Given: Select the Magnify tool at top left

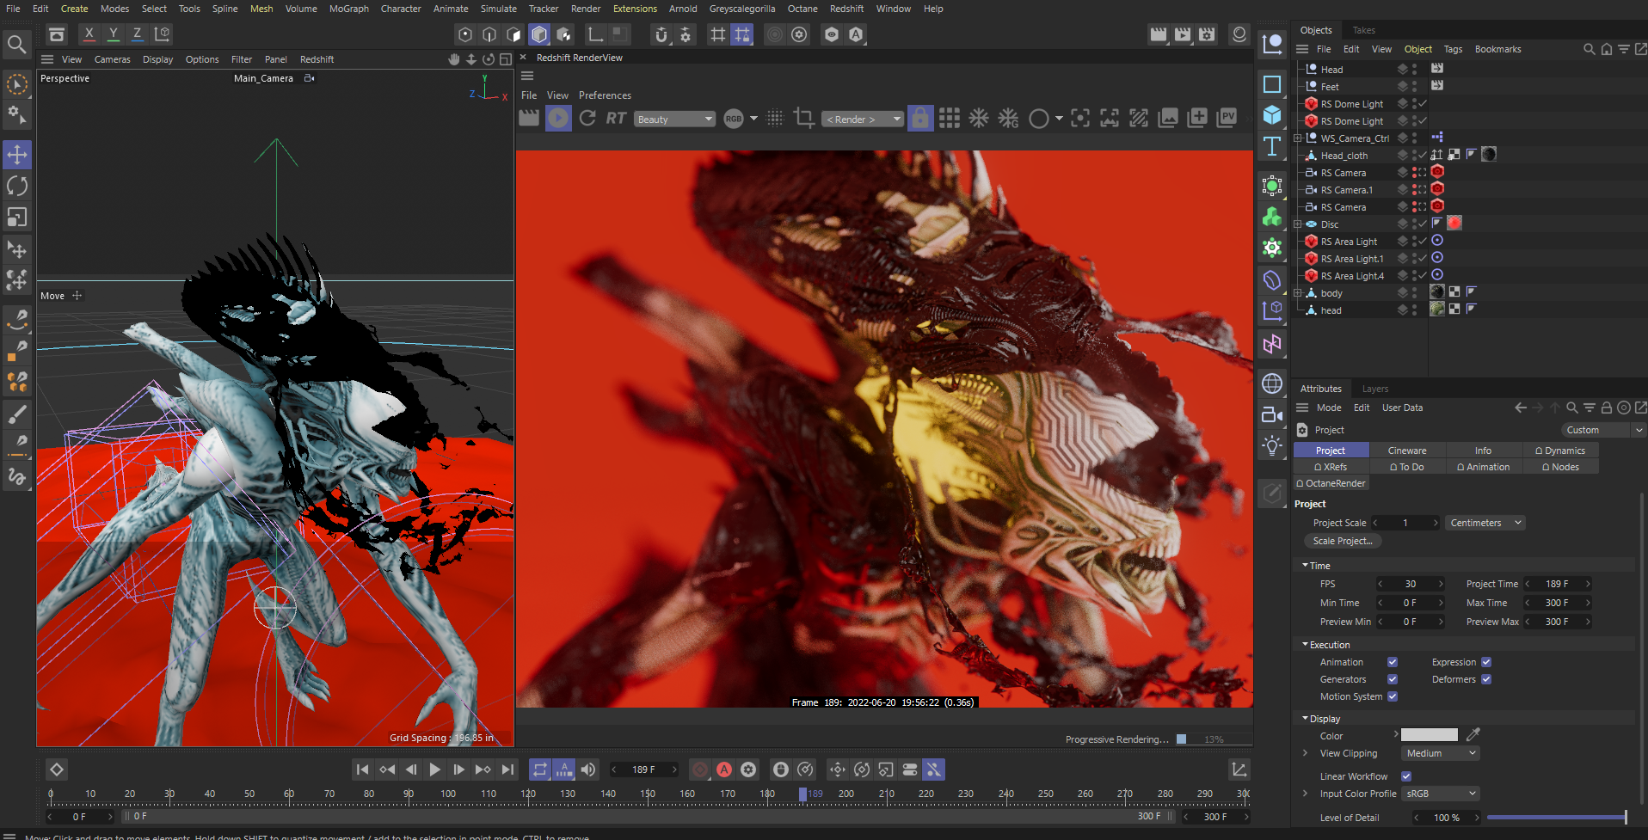Looking at the screenshot, I should pos(17,44).
